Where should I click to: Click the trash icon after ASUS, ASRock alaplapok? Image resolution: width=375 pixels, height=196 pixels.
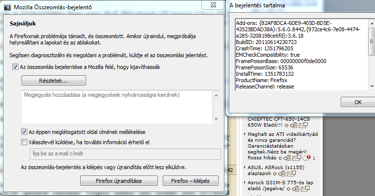(282, 174)
